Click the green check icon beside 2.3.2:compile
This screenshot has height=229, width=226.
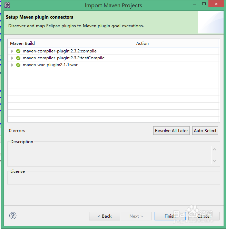18,51
